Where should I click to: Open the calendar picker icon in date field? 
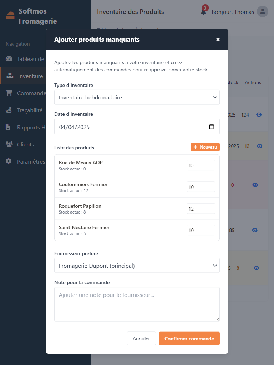pyautogui.click(x=212, y=127)
